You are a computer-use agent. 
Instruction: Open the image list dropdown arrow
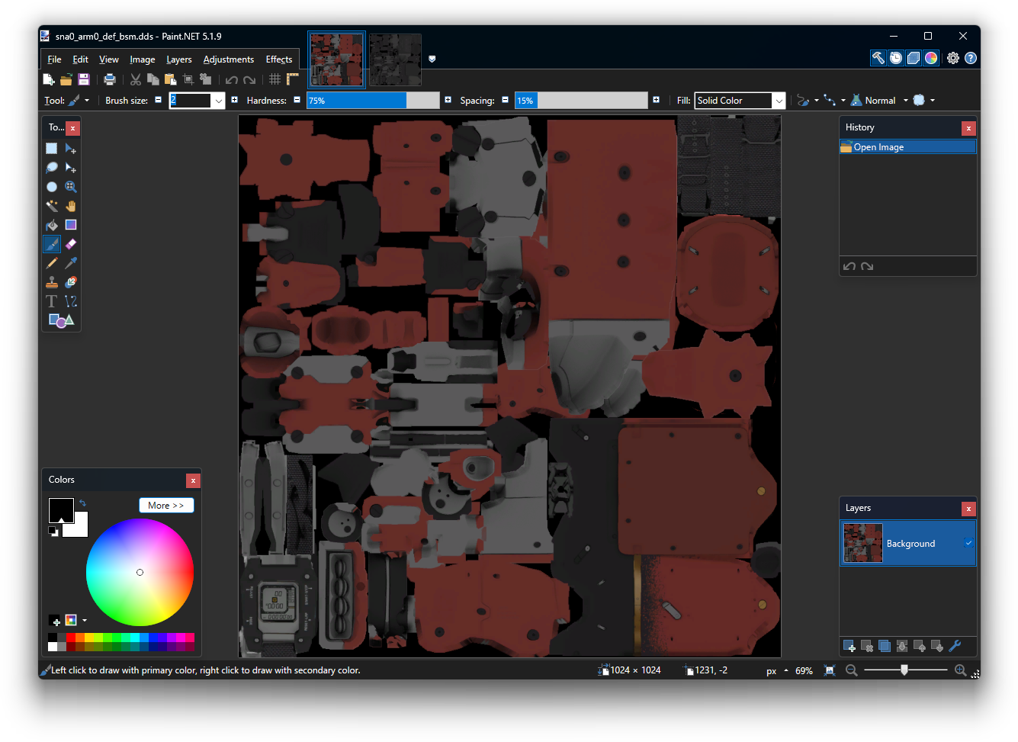[432, 59]
